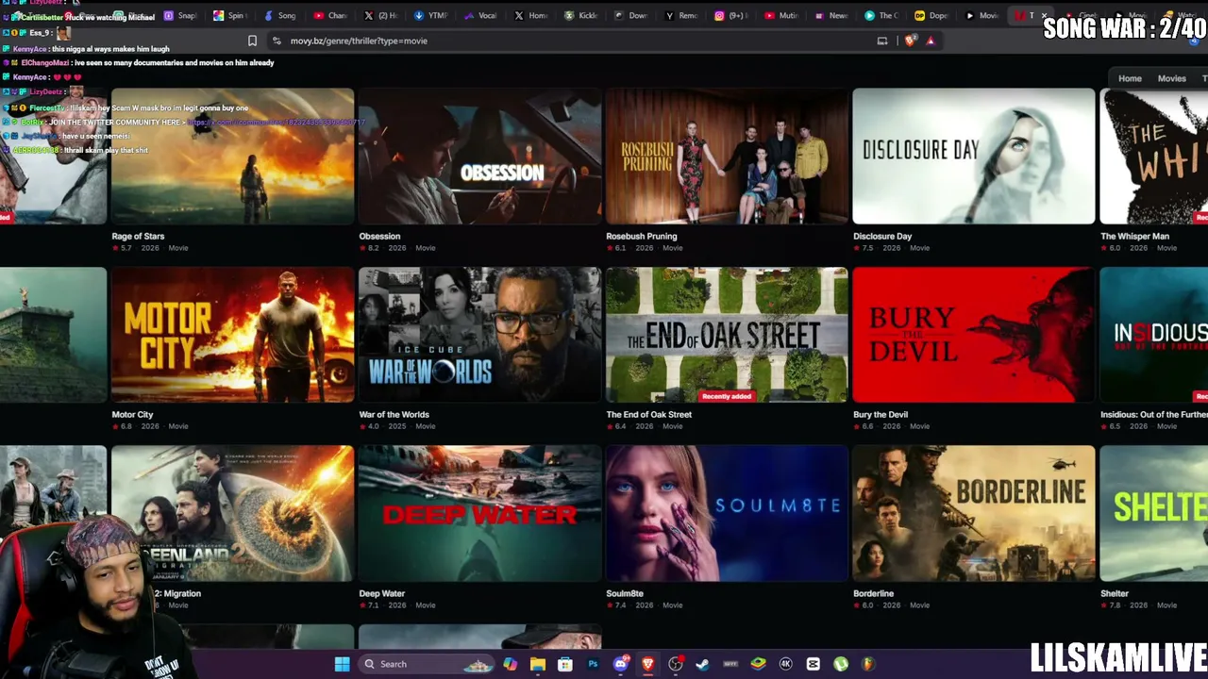1208x679 pixels.
Task: Switch to the Kickle browser tab
Action: (582, 15)
